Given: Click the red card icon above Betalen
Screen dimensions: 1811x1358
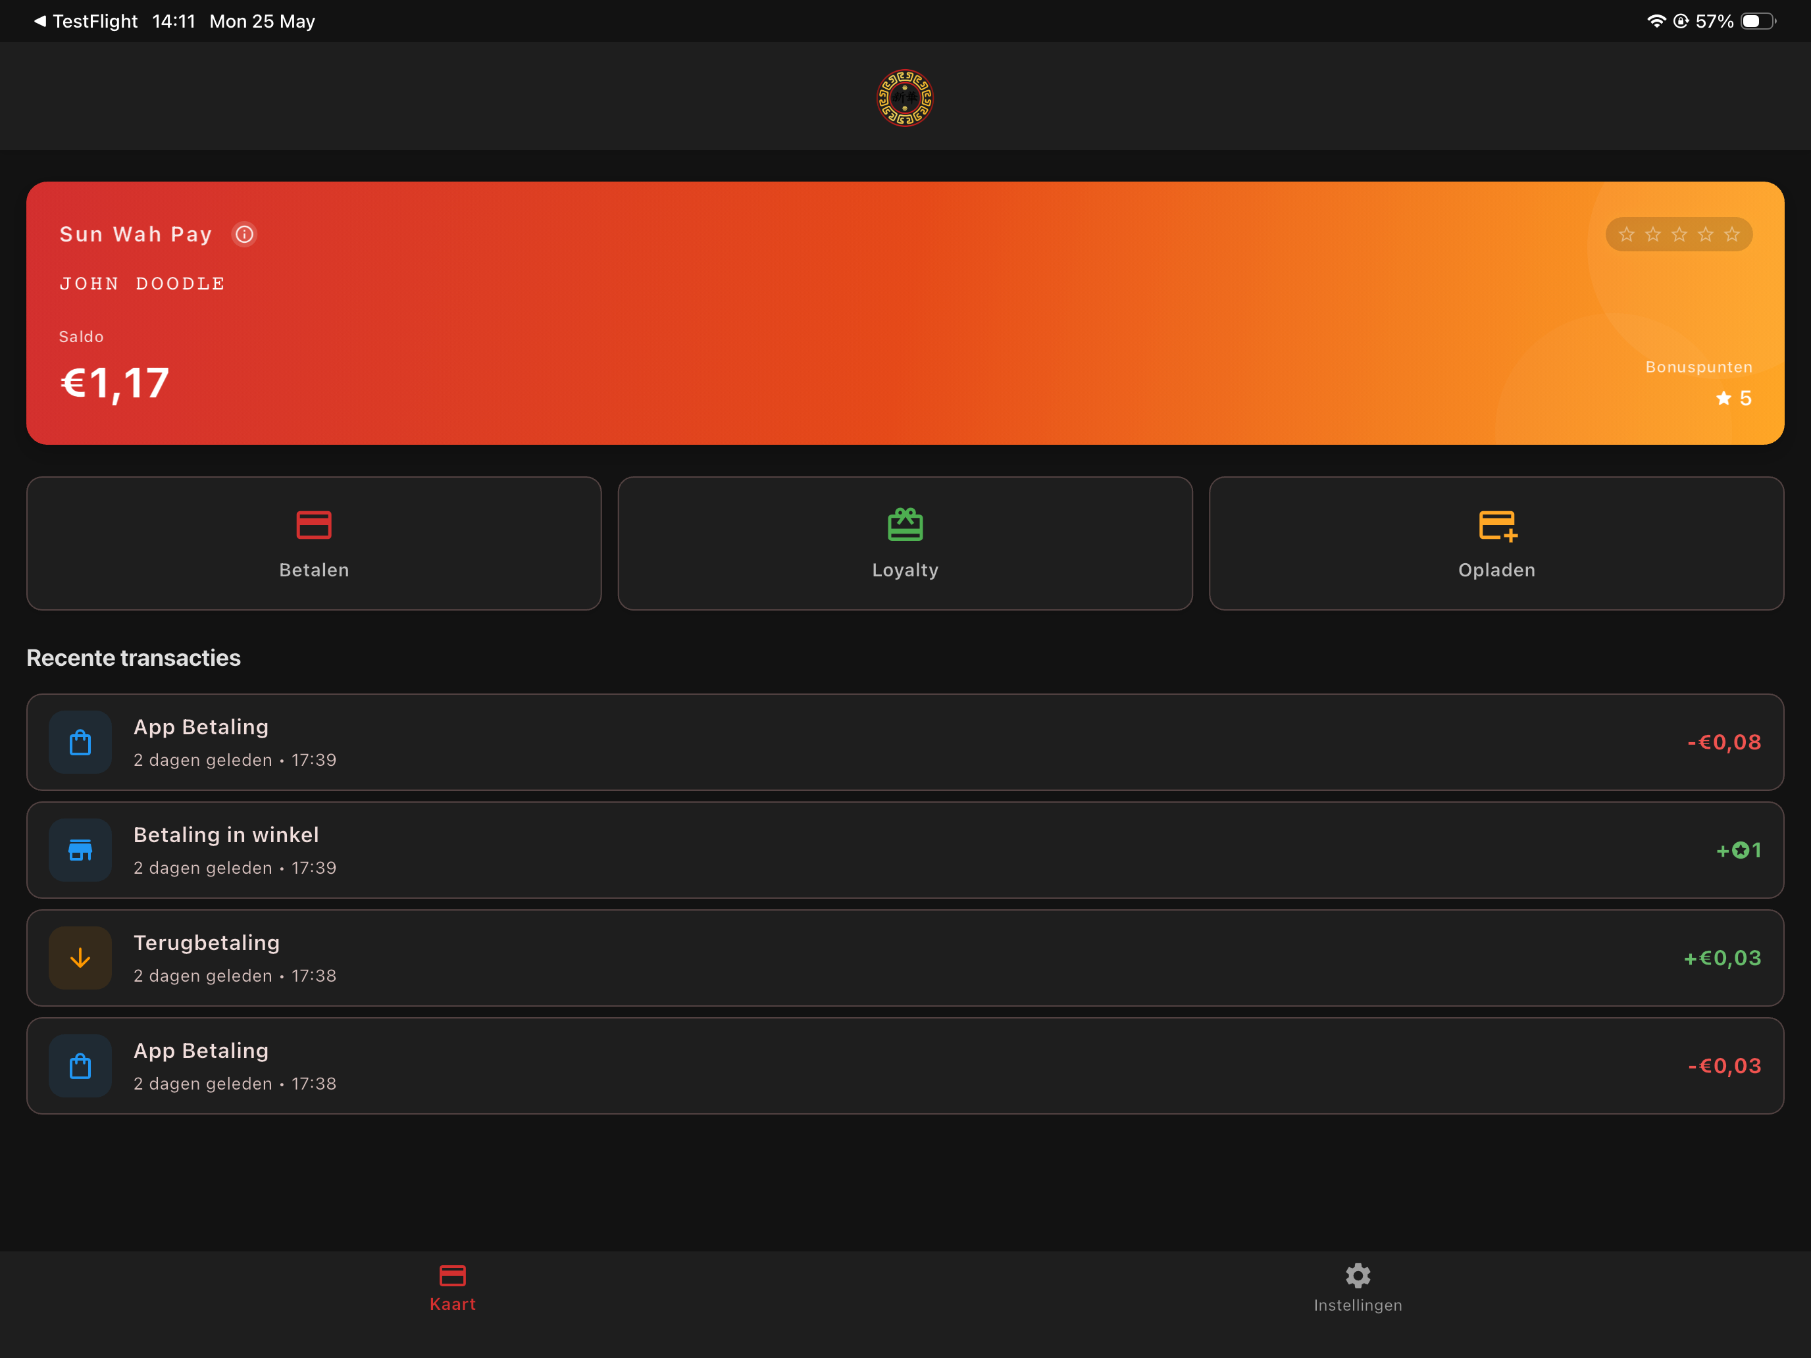Looking at the screenshot, I should [x=313, y=524].
